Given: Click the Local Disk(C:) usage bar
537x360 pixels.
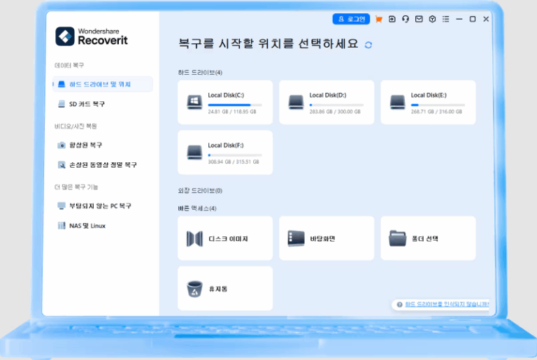Looking at the screenshot, I should 235,105.
